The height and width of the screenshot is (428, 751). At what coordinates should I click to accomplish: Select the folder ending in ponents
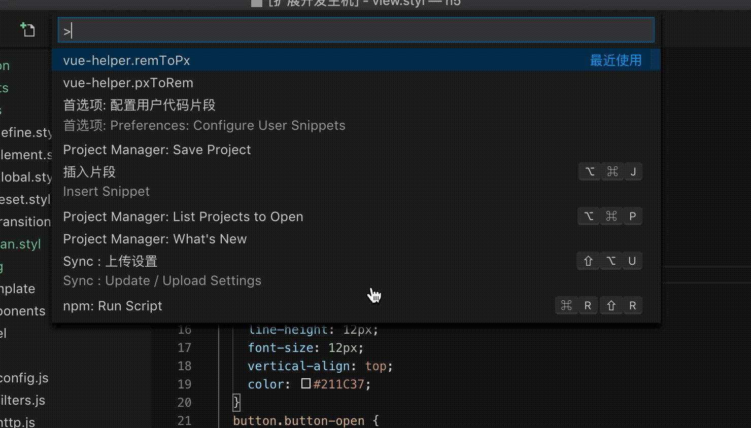click(x=23, y=311)
